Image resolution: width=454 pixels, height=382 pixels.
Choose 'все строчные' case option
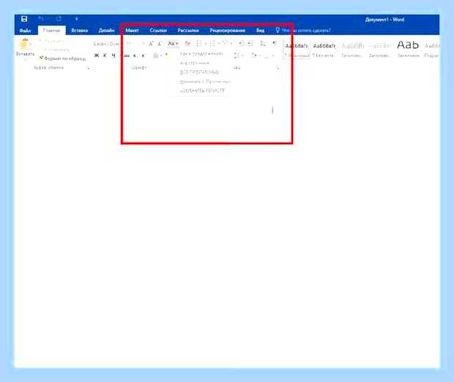pos(194,63)
